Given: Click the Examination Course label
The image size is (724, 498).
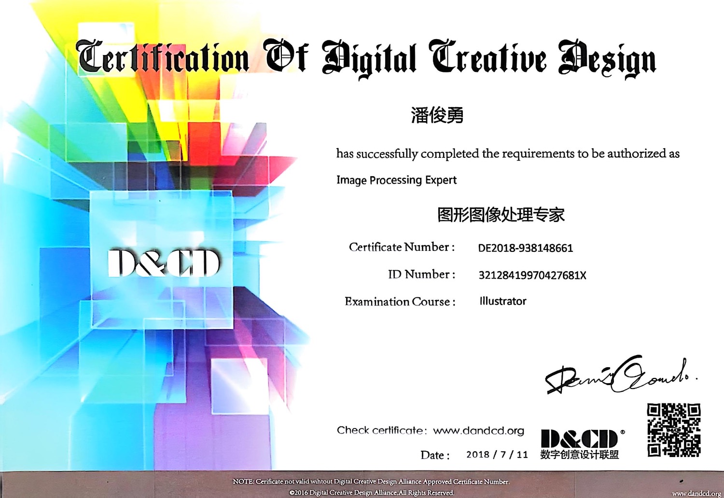Looking at the screenshot, I should (400, 302).
